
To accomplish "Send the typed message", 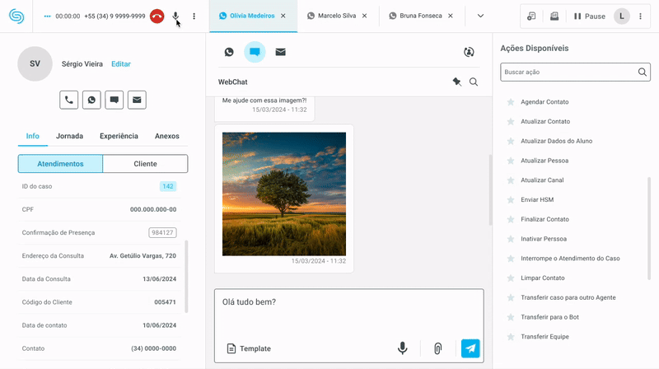I will click(470, 348).
